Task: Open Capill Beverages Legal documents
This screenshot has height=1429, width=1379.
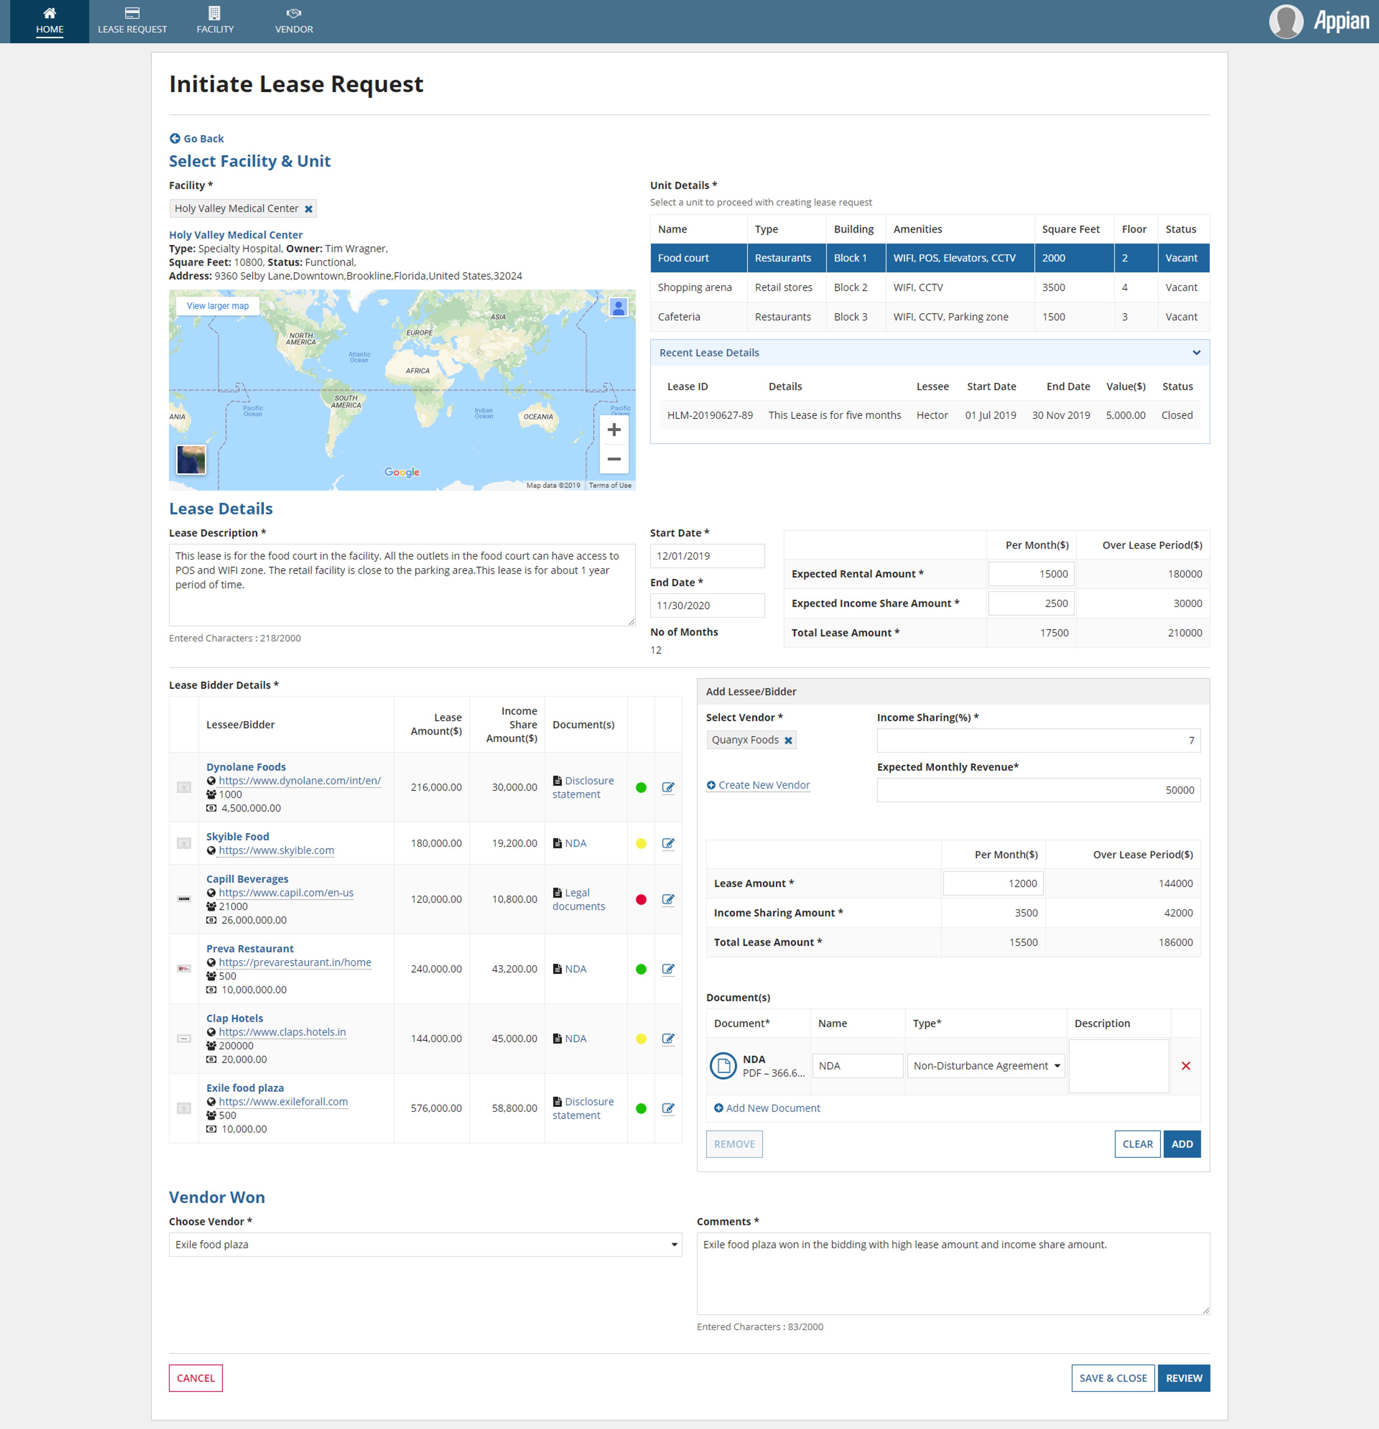Action: pos(579,900)
